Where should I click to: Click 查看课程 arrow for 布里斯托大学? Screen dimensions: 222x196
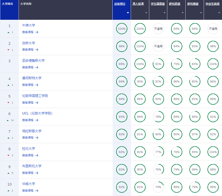click(x=37, y=173)
